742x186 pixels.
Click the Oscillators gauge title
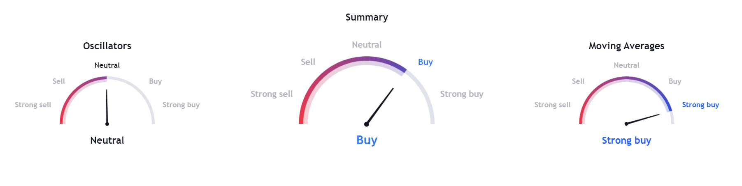point(107,46)
